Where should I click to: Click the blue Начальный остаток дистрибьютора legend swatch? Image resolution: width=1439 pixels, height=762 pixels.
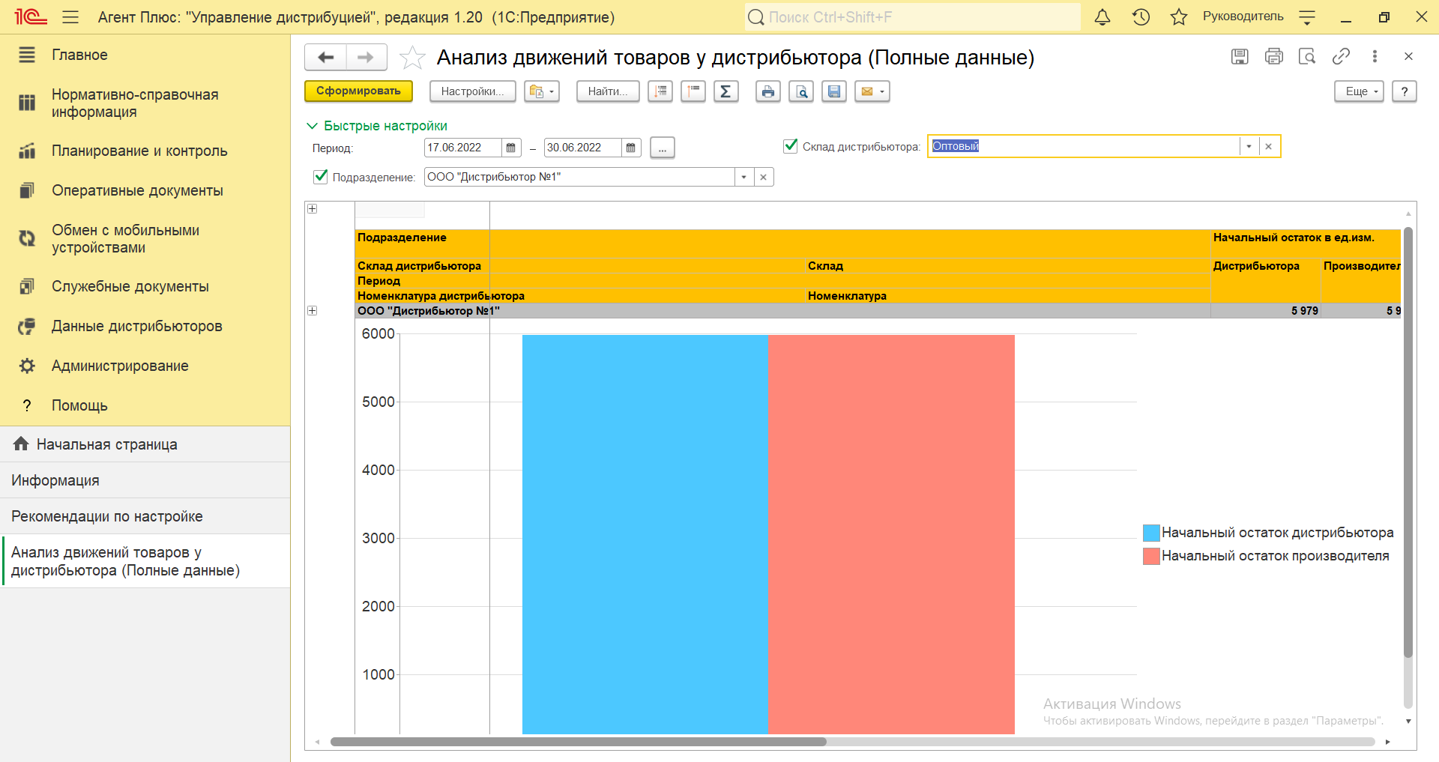coord(1151,533)
